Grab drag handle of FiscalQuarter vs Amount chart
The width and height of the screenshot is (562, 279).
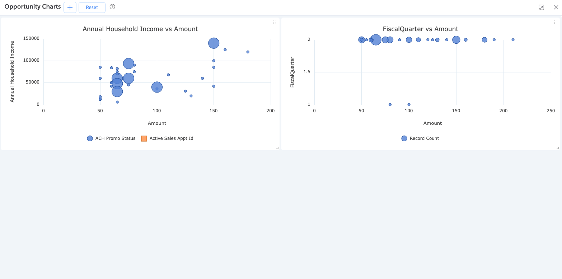click(555, 22)
